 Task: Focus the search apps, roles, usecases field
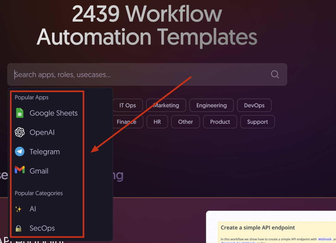point(147,74)
